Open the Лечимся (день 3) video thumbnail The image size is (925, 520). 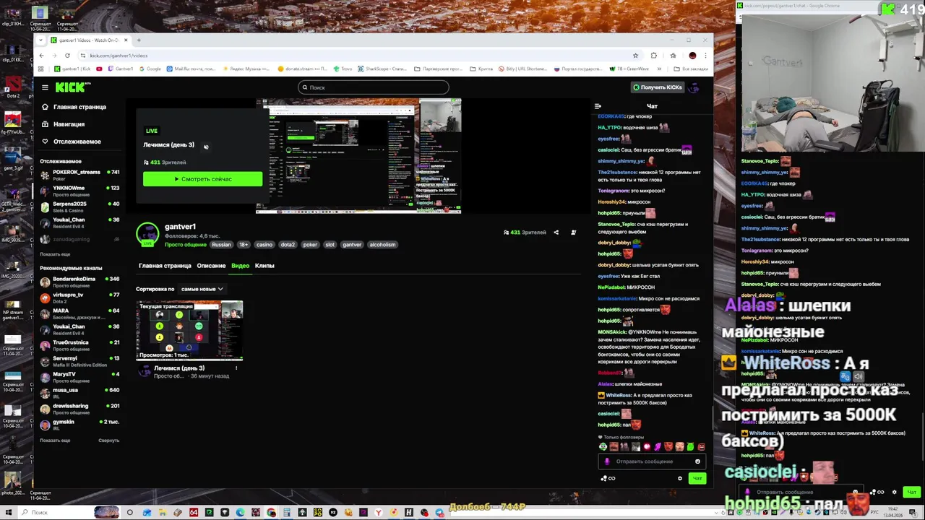pos(189,331)
